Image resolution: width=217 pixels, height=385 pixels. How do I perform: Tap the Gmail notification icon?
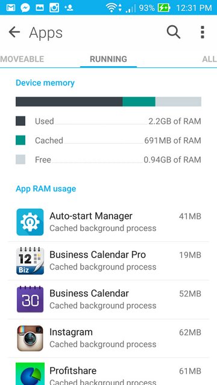pos(11,8)
